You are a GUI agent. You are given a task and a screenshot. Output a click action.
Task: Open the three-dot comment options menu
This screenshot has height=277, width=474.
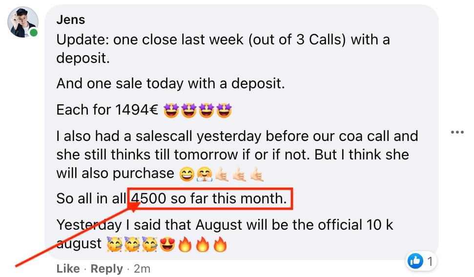457,133
